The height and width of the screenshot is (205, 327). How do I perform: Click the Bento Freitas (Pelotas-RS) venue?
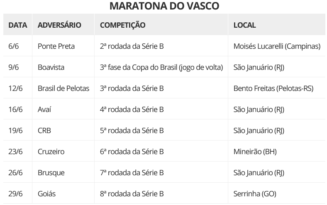273,88
